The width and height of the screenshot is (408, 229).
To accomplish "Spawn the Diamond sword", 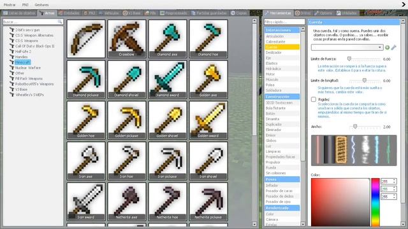I will pos(168,79).
